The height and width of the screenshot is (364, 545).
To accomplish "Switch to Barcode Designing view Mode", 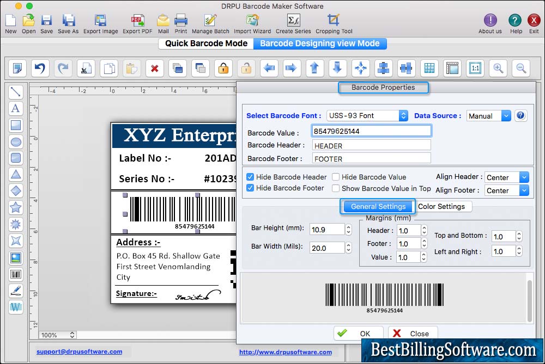I will pos(320,44).
